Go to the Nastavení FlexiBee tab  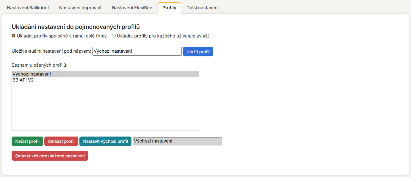click(x=132, y=8)
